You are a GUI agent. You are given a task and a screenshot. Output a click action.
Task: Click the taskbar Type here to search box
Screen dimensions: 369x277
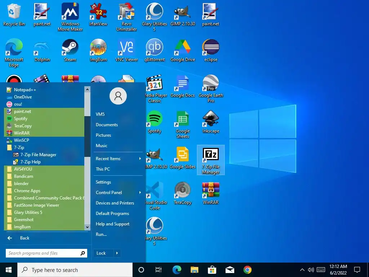coord(75,270)
